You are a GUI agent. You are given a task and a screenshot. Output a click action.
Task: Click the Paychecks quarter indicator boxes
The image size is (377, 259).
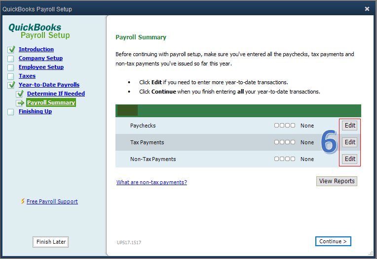pos(285,125)
